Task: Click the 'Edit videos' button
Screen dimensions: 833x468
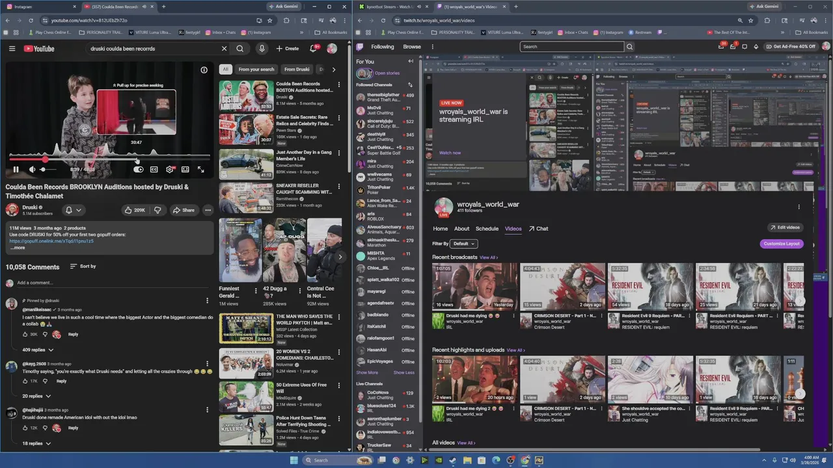Action: 785,227
